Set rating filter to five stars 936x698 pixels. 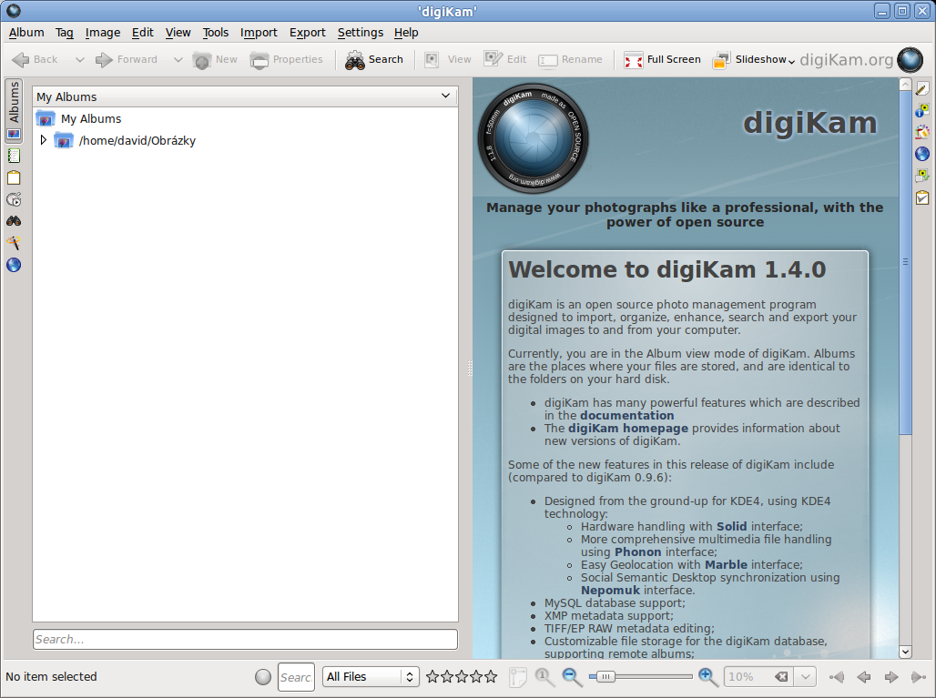click(491, 676)
